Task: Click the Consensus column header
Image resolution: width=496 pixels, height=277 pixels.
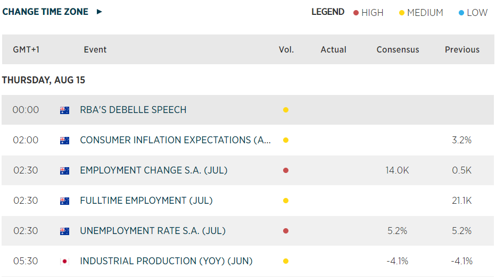Action: pyautogui.click(x=398, y=50)
